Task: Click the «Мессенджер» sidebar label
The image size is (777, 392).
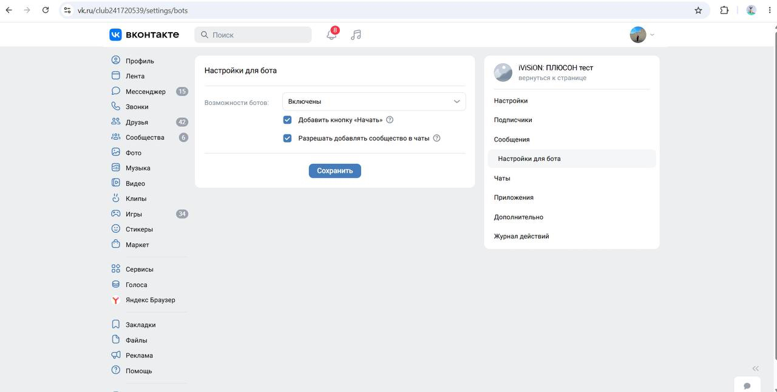Action: [x=146, y=92]
